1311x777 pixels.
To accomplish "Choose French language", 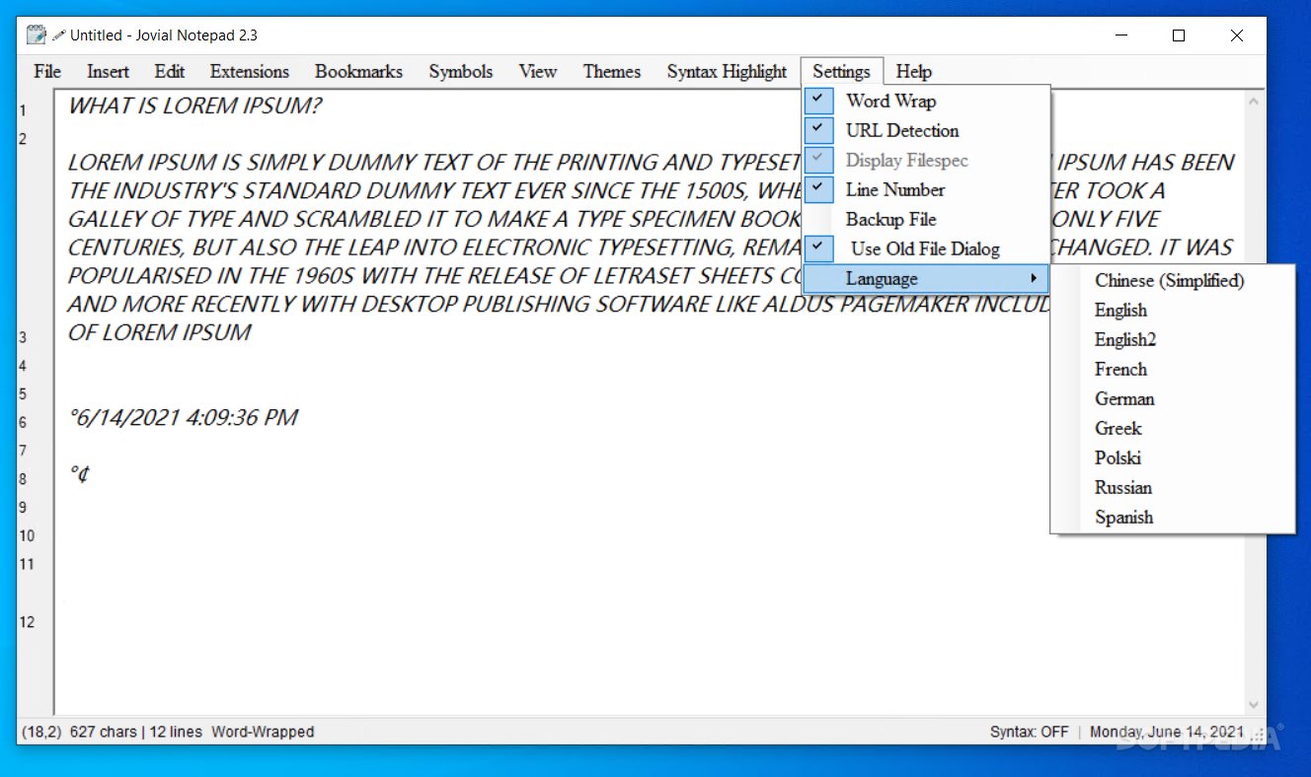I will coord(1172,369).
